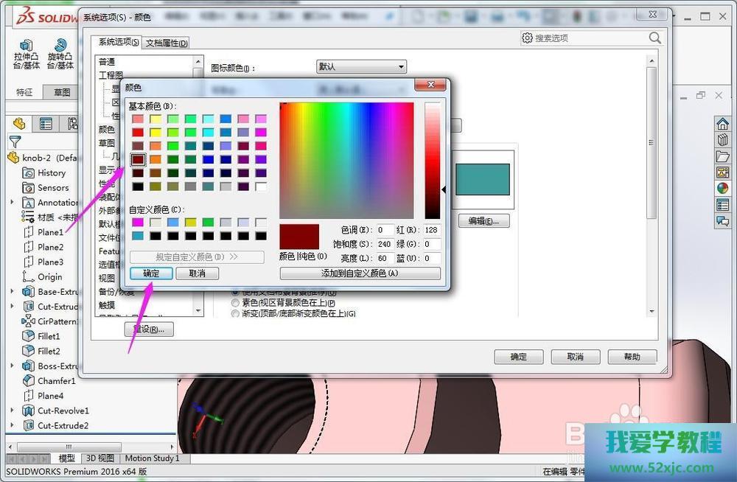Confirm color with 确定 in color picker dialog

(151, 273)
